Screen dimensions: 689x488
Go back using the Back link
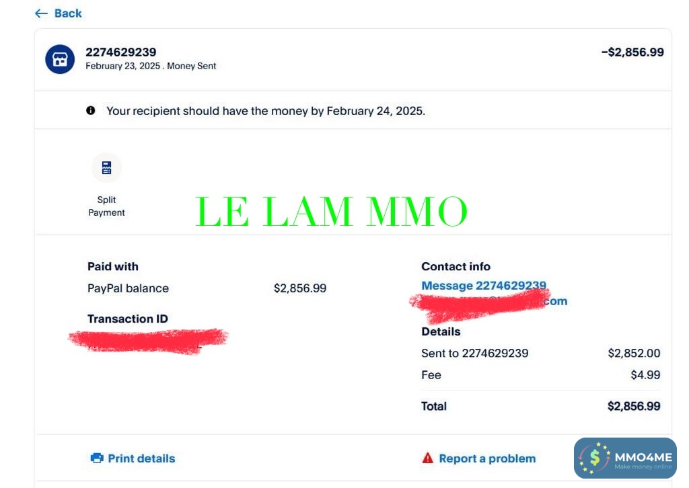[67, 13]
